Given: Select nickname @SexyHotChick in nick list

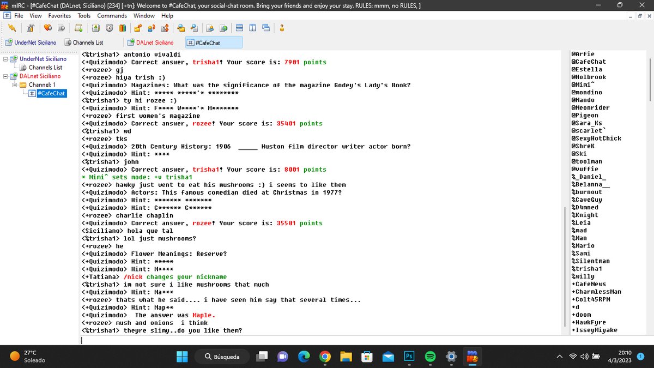Looking at the screenshot, I should 596,138.
